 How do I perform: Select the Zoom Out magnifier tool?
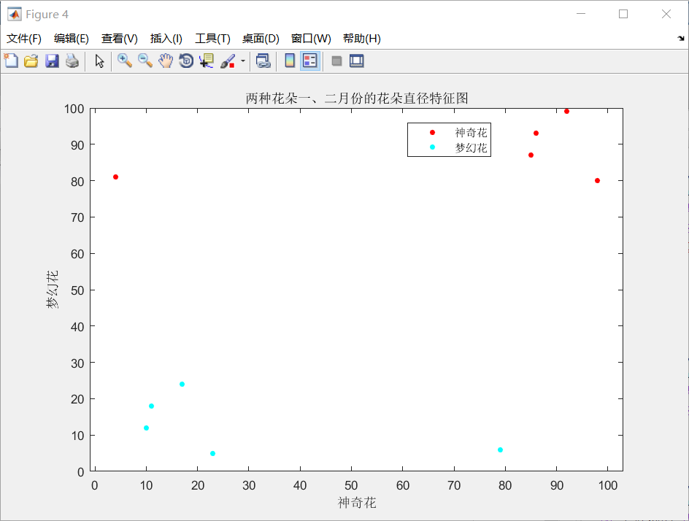145,61
